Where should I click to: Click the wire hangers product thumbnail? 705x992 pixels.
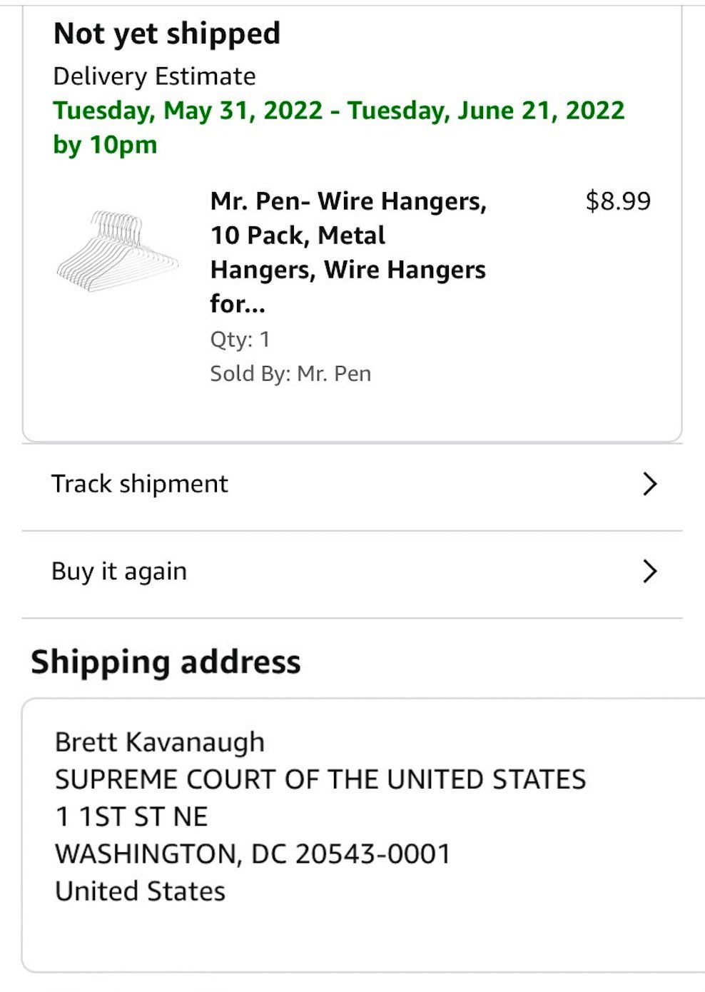[x=117, y=252]
